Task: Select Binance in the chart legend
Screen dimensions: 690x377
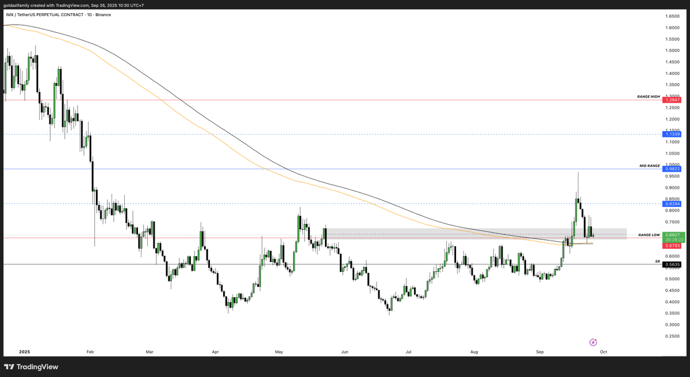Action: pos(103,14)
